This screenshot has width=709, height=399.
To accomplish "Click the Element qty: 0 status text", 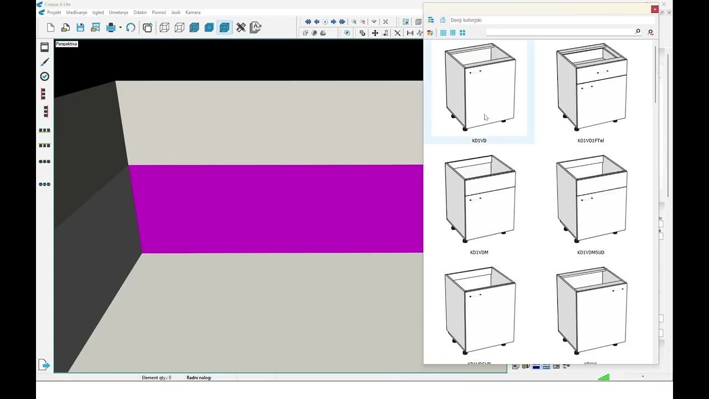I will point(156,377).
